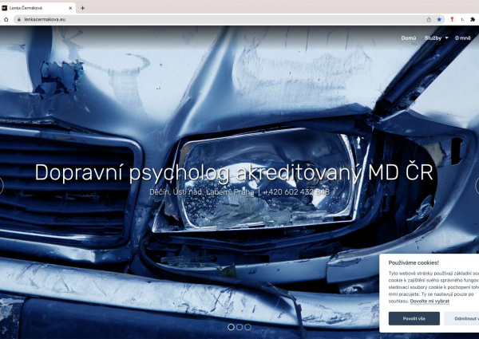Click the blue bookmark star icon
The width and height of the screenshot is (479, 339).
pos(439,19)
